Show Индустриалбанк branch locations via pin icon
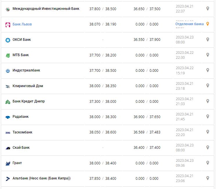Screen dimensions: 216x189 [208, 70]
